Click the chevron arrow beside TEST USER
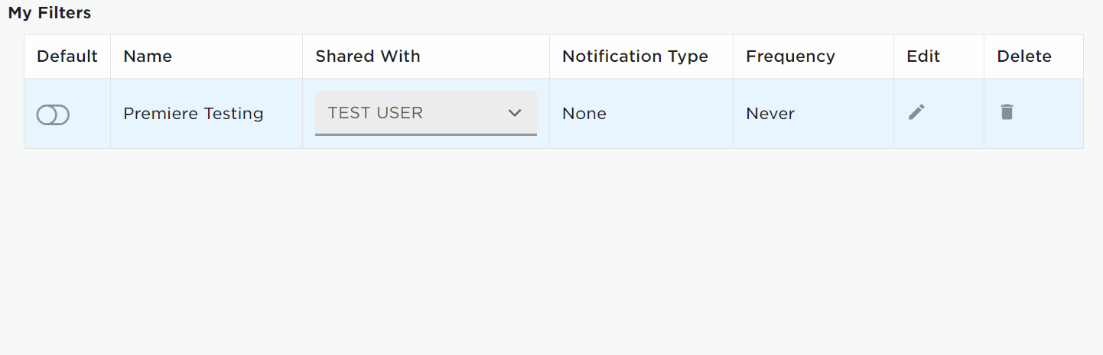 click(x=515, y=113)
